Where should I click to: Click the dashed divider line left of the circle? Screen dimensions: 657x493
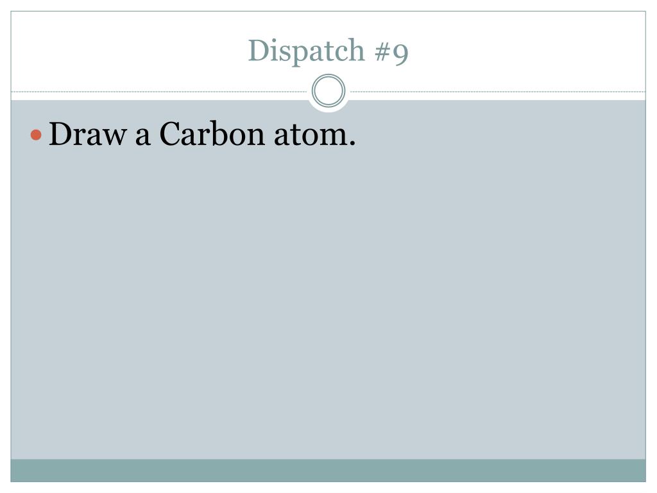tap(159, 91)
